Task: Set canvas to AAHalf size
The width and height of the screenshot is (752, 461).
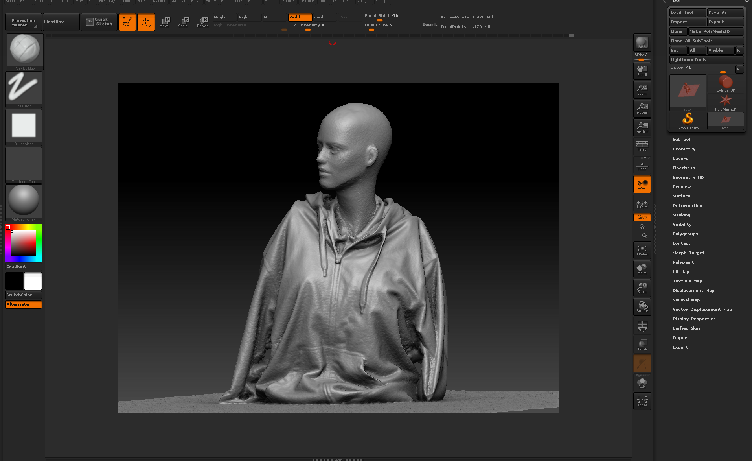Action: click(642, 127)
